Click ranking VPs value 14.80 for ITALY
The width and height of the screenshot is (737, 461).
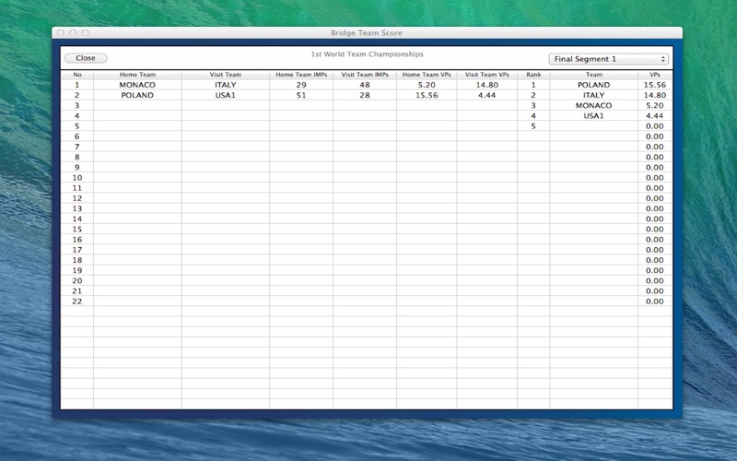tap(655, 95)
